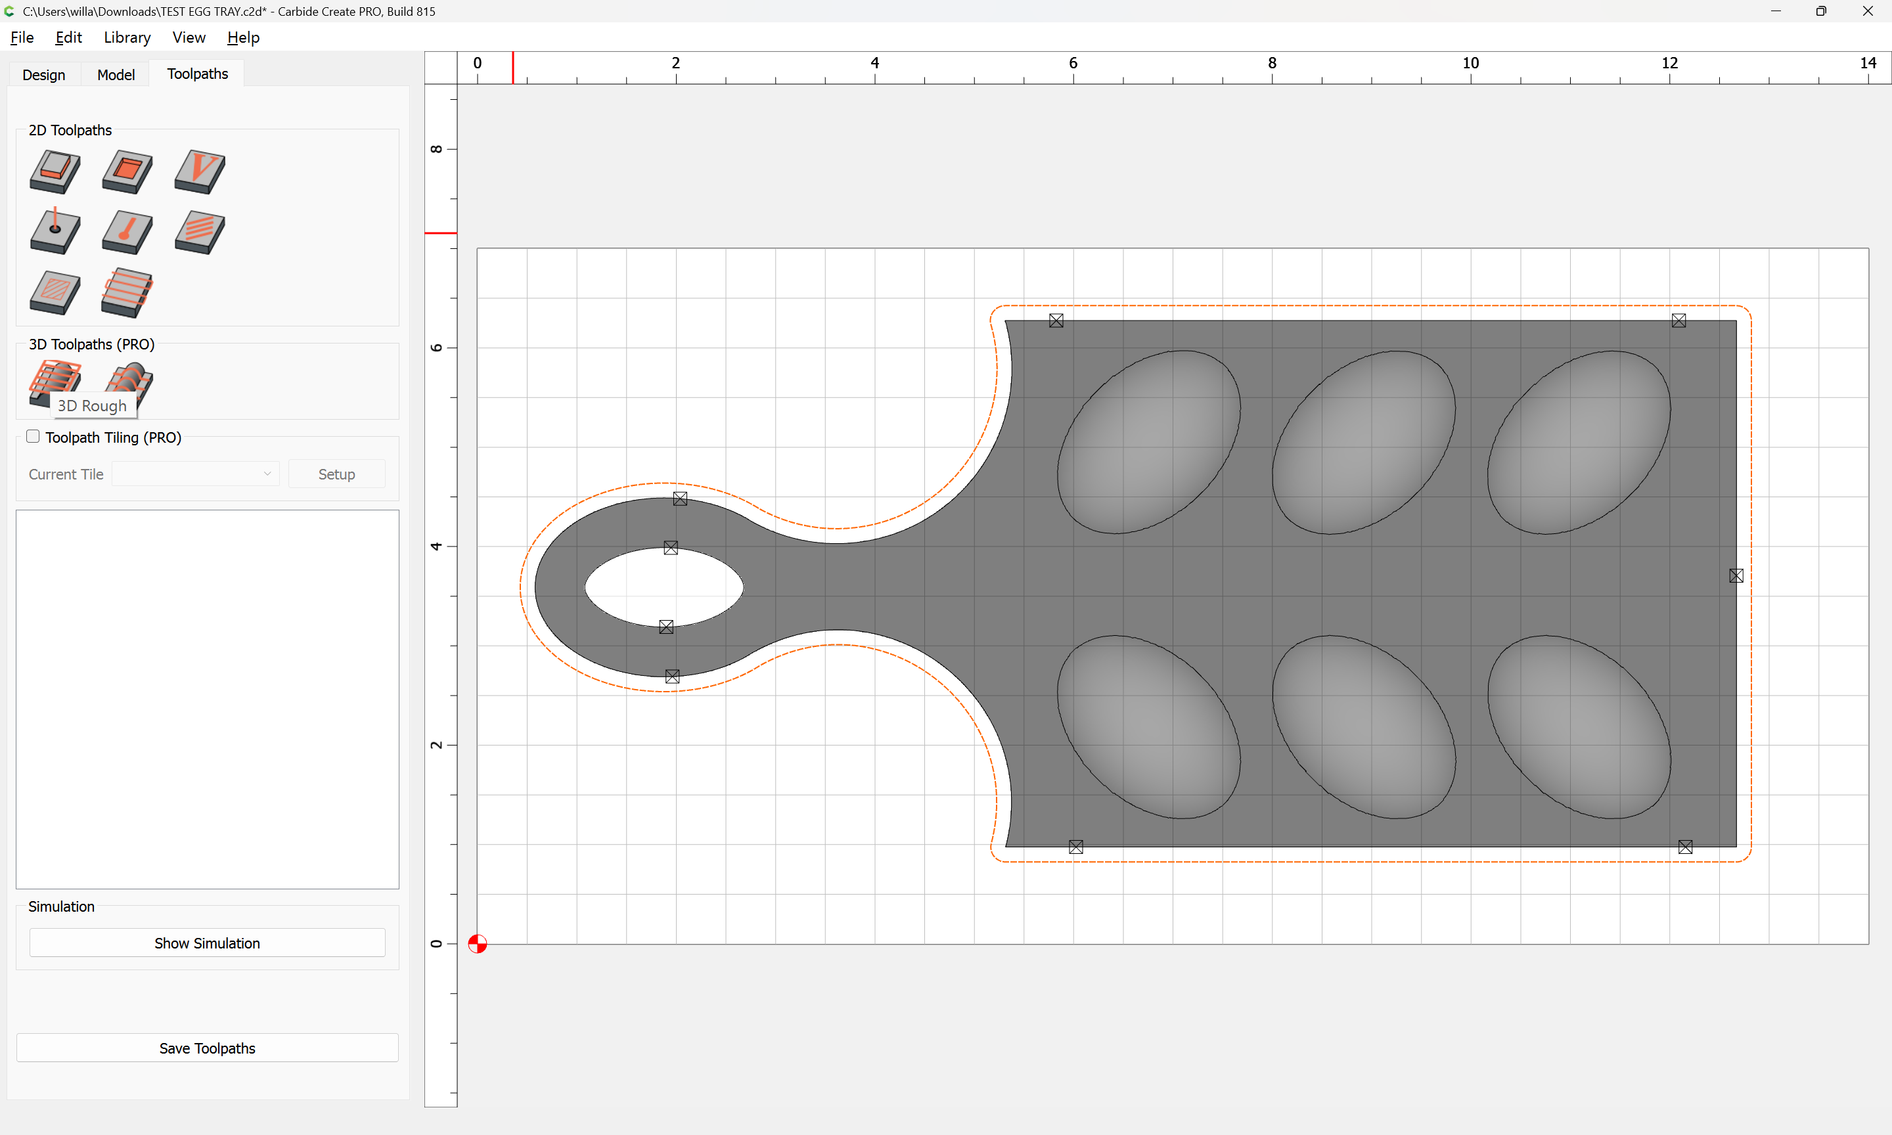Click the red origin zero marker
Screen dimensions: 1892x1135
(x=477, y=944)
